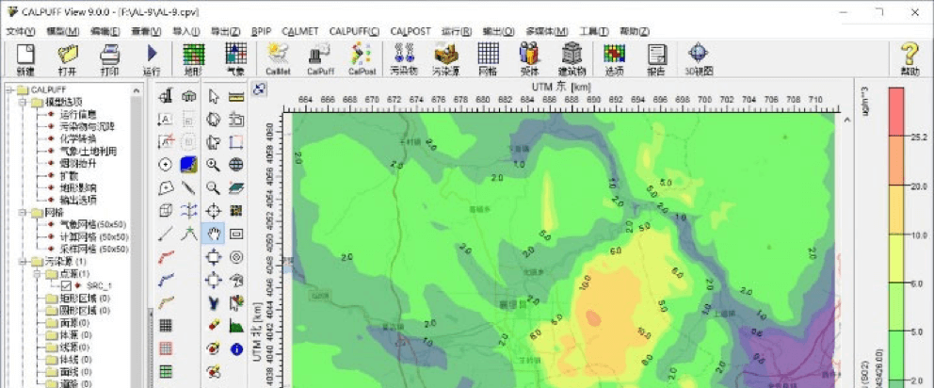934x388 pixels.
Task: Collapse the 网格 tree folder
Action: click(22, 212)
